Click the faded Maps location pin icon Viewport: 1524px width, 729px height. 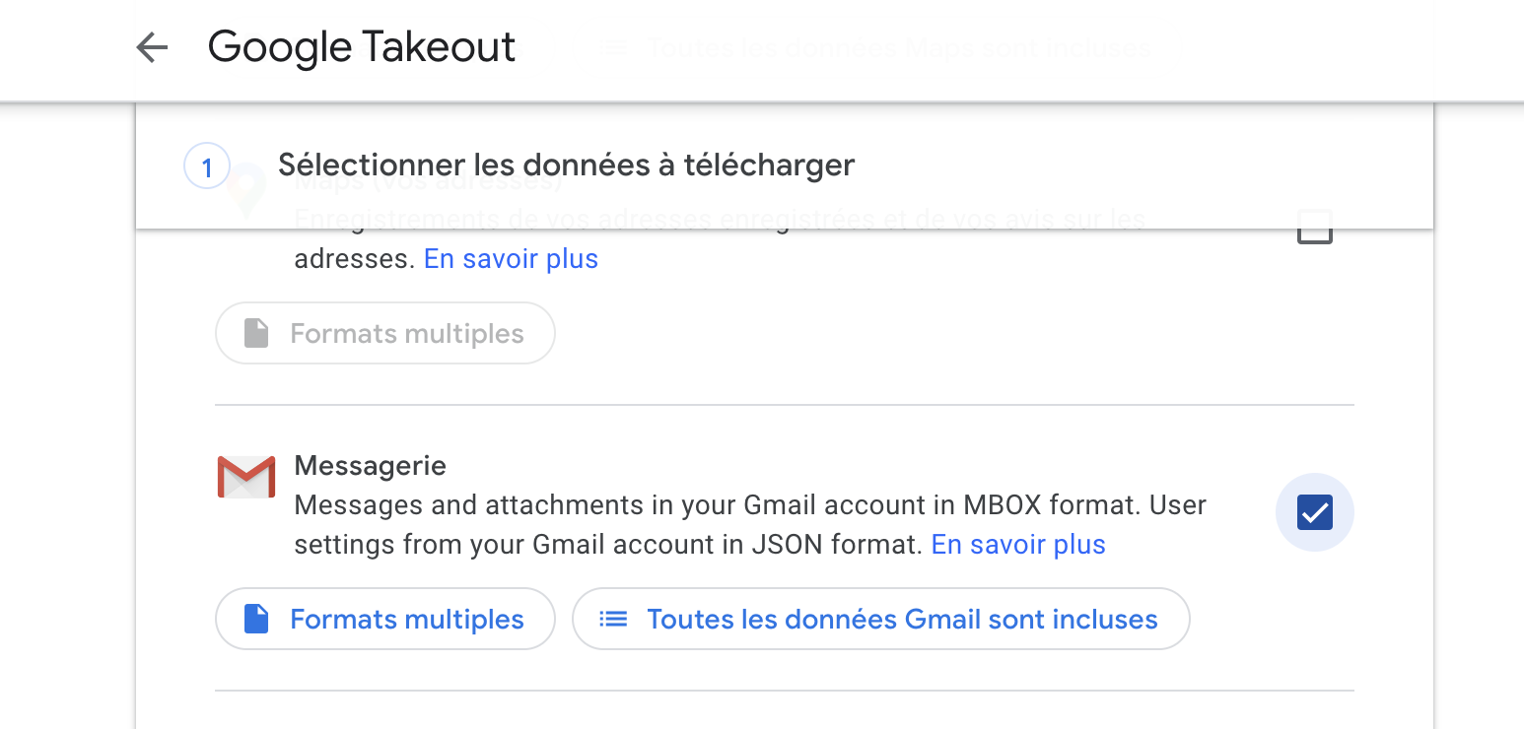coord(245,193)
